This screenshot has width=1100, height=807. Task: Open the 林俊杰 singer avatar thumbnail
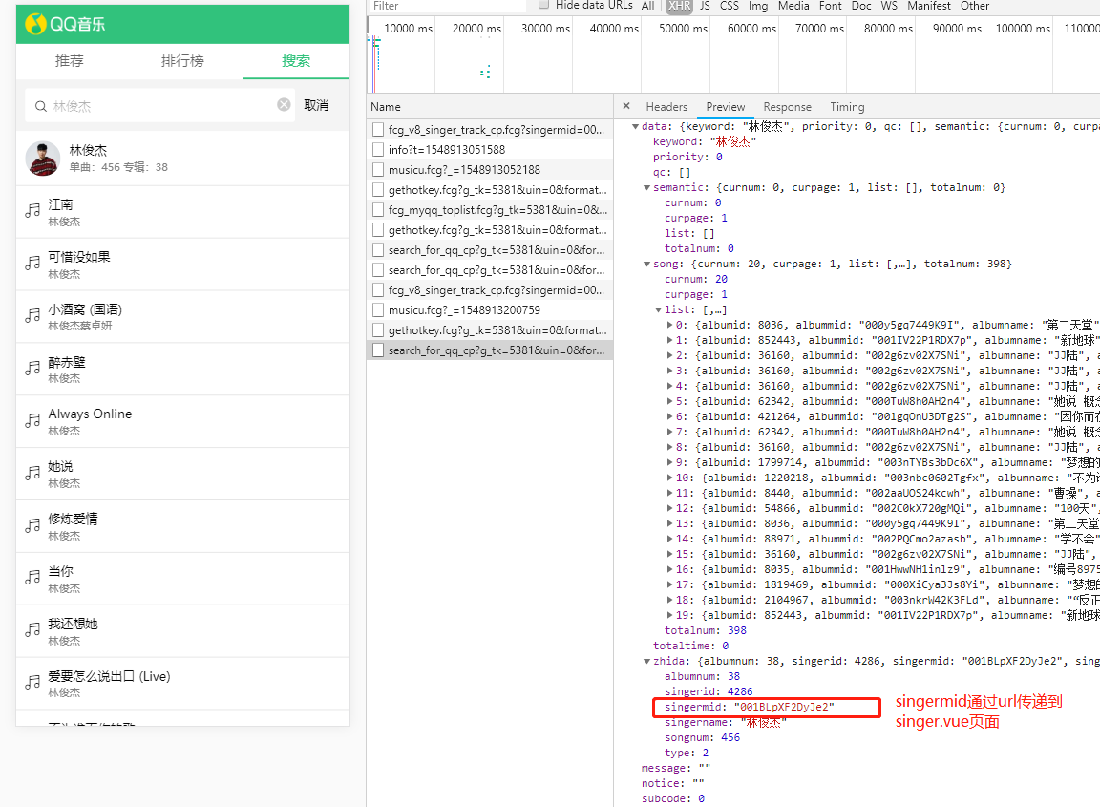pyautogui.click(x=43, y=158)
